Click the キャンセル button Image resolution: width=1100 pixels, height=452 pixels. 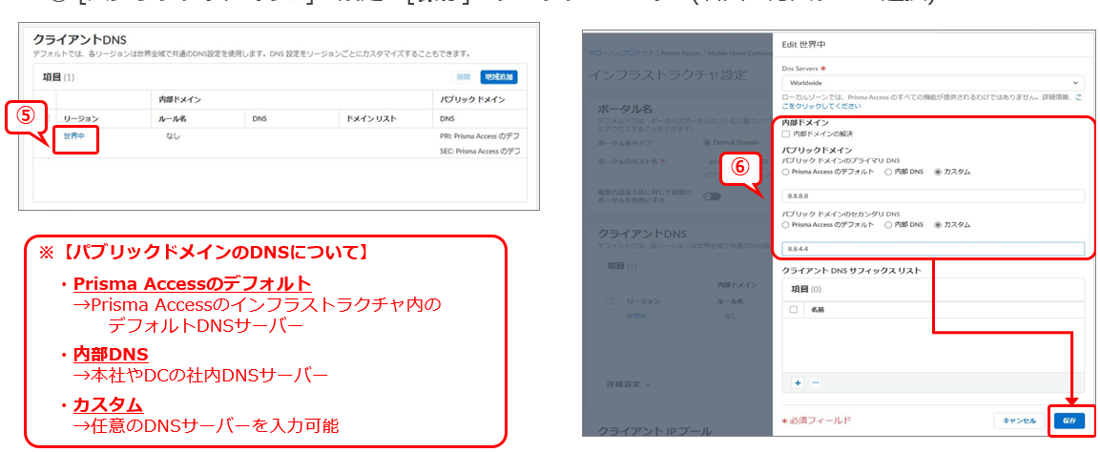pyautogui.click(x=1019, y=421)
